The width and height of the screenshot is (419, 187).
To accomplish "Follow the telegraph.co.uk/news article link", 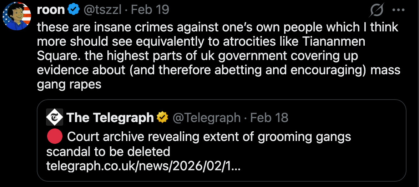I will [143, 166].
